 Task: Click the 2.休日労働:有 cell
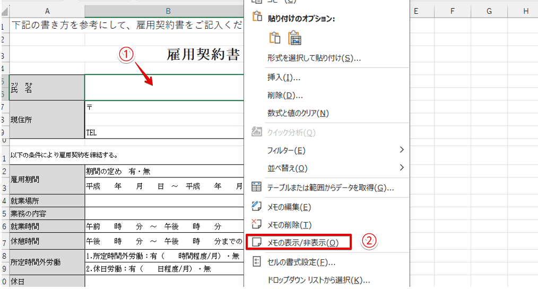[x=164, y=269]
